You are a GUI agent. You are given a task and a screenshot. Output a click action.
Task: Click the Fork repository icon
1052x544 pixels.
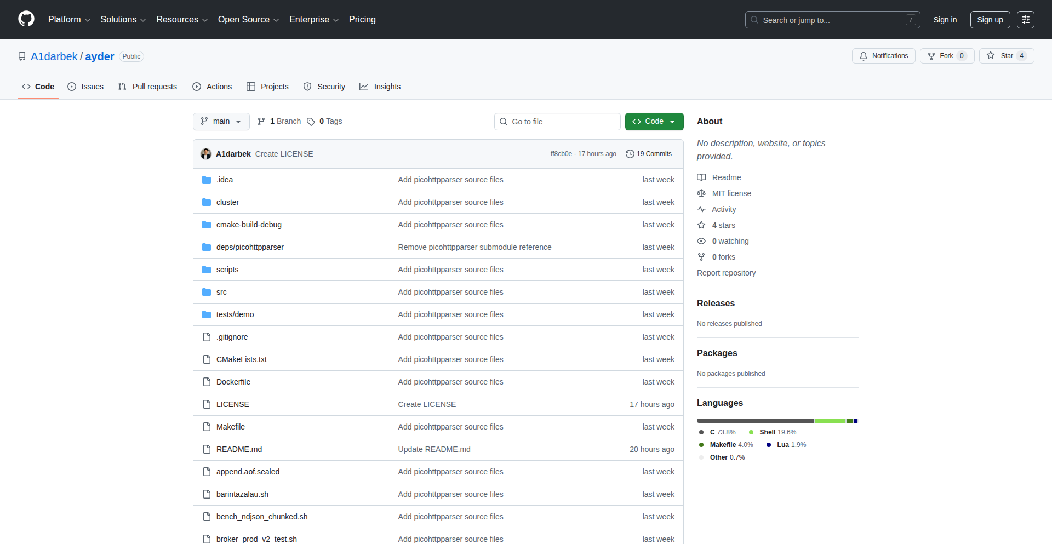931,56
